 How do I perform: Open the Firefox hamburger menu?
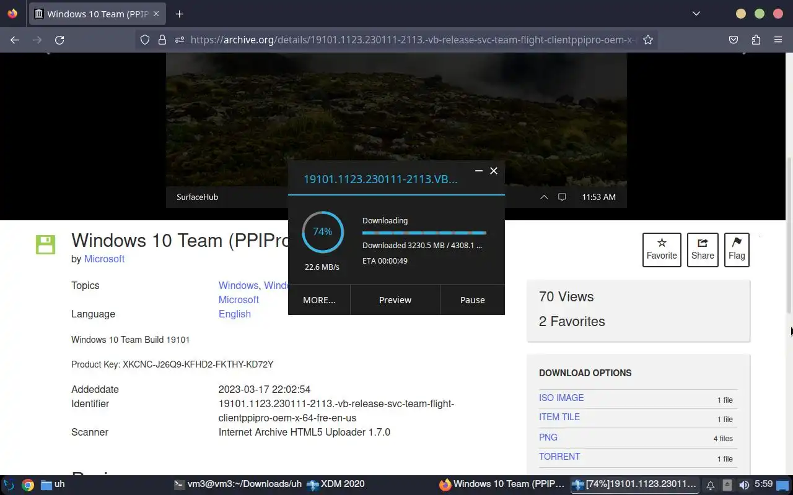click(778, 40)
